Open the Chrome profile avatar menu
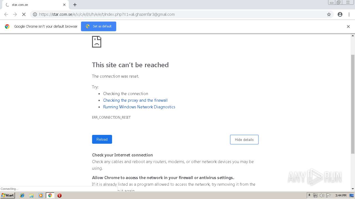Image resolution: width=355 pixels, height=199 pixels. [340, 14]
